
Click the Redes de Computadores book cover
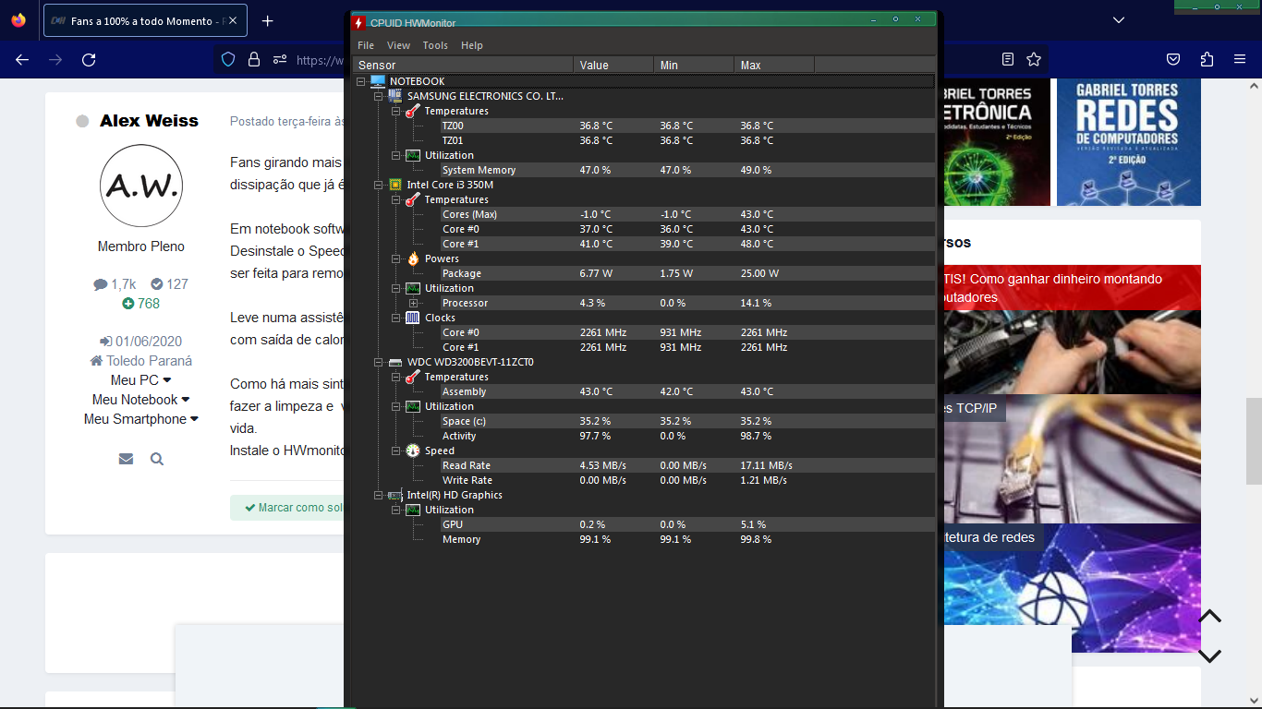1129,142
